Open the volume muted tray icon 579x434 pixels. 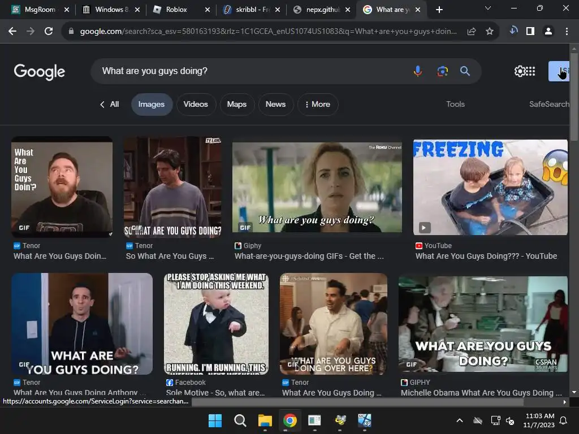pos(510,420)
